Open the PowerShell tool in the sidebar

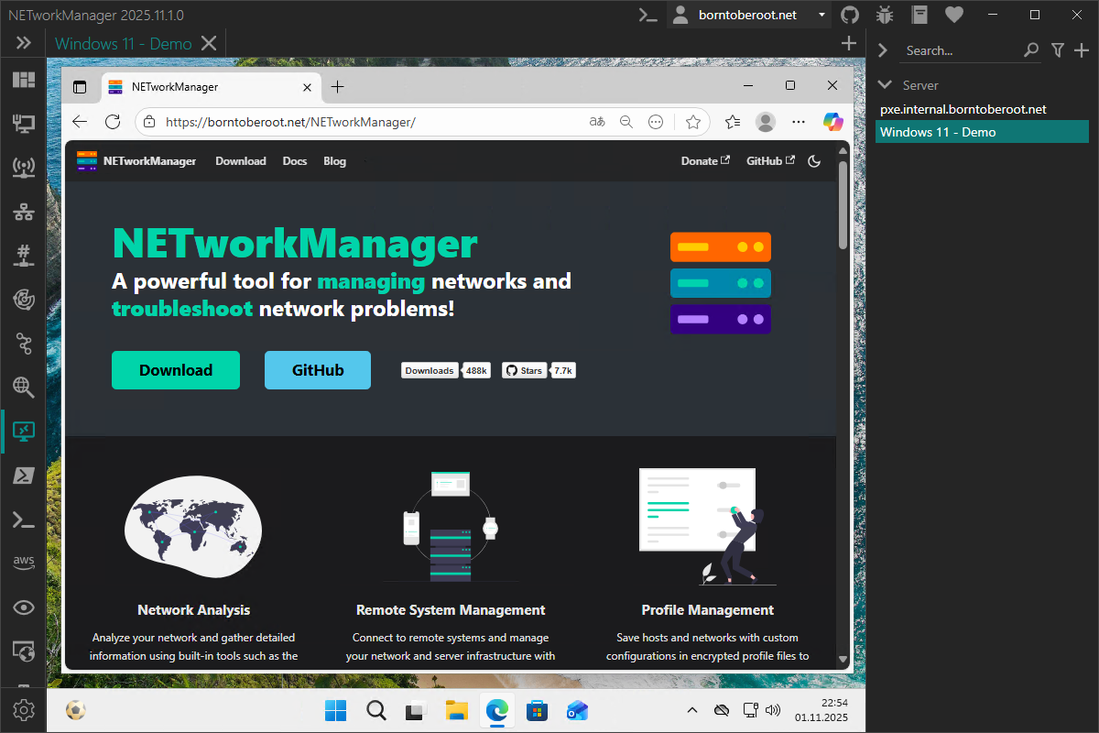click(23, 476)
